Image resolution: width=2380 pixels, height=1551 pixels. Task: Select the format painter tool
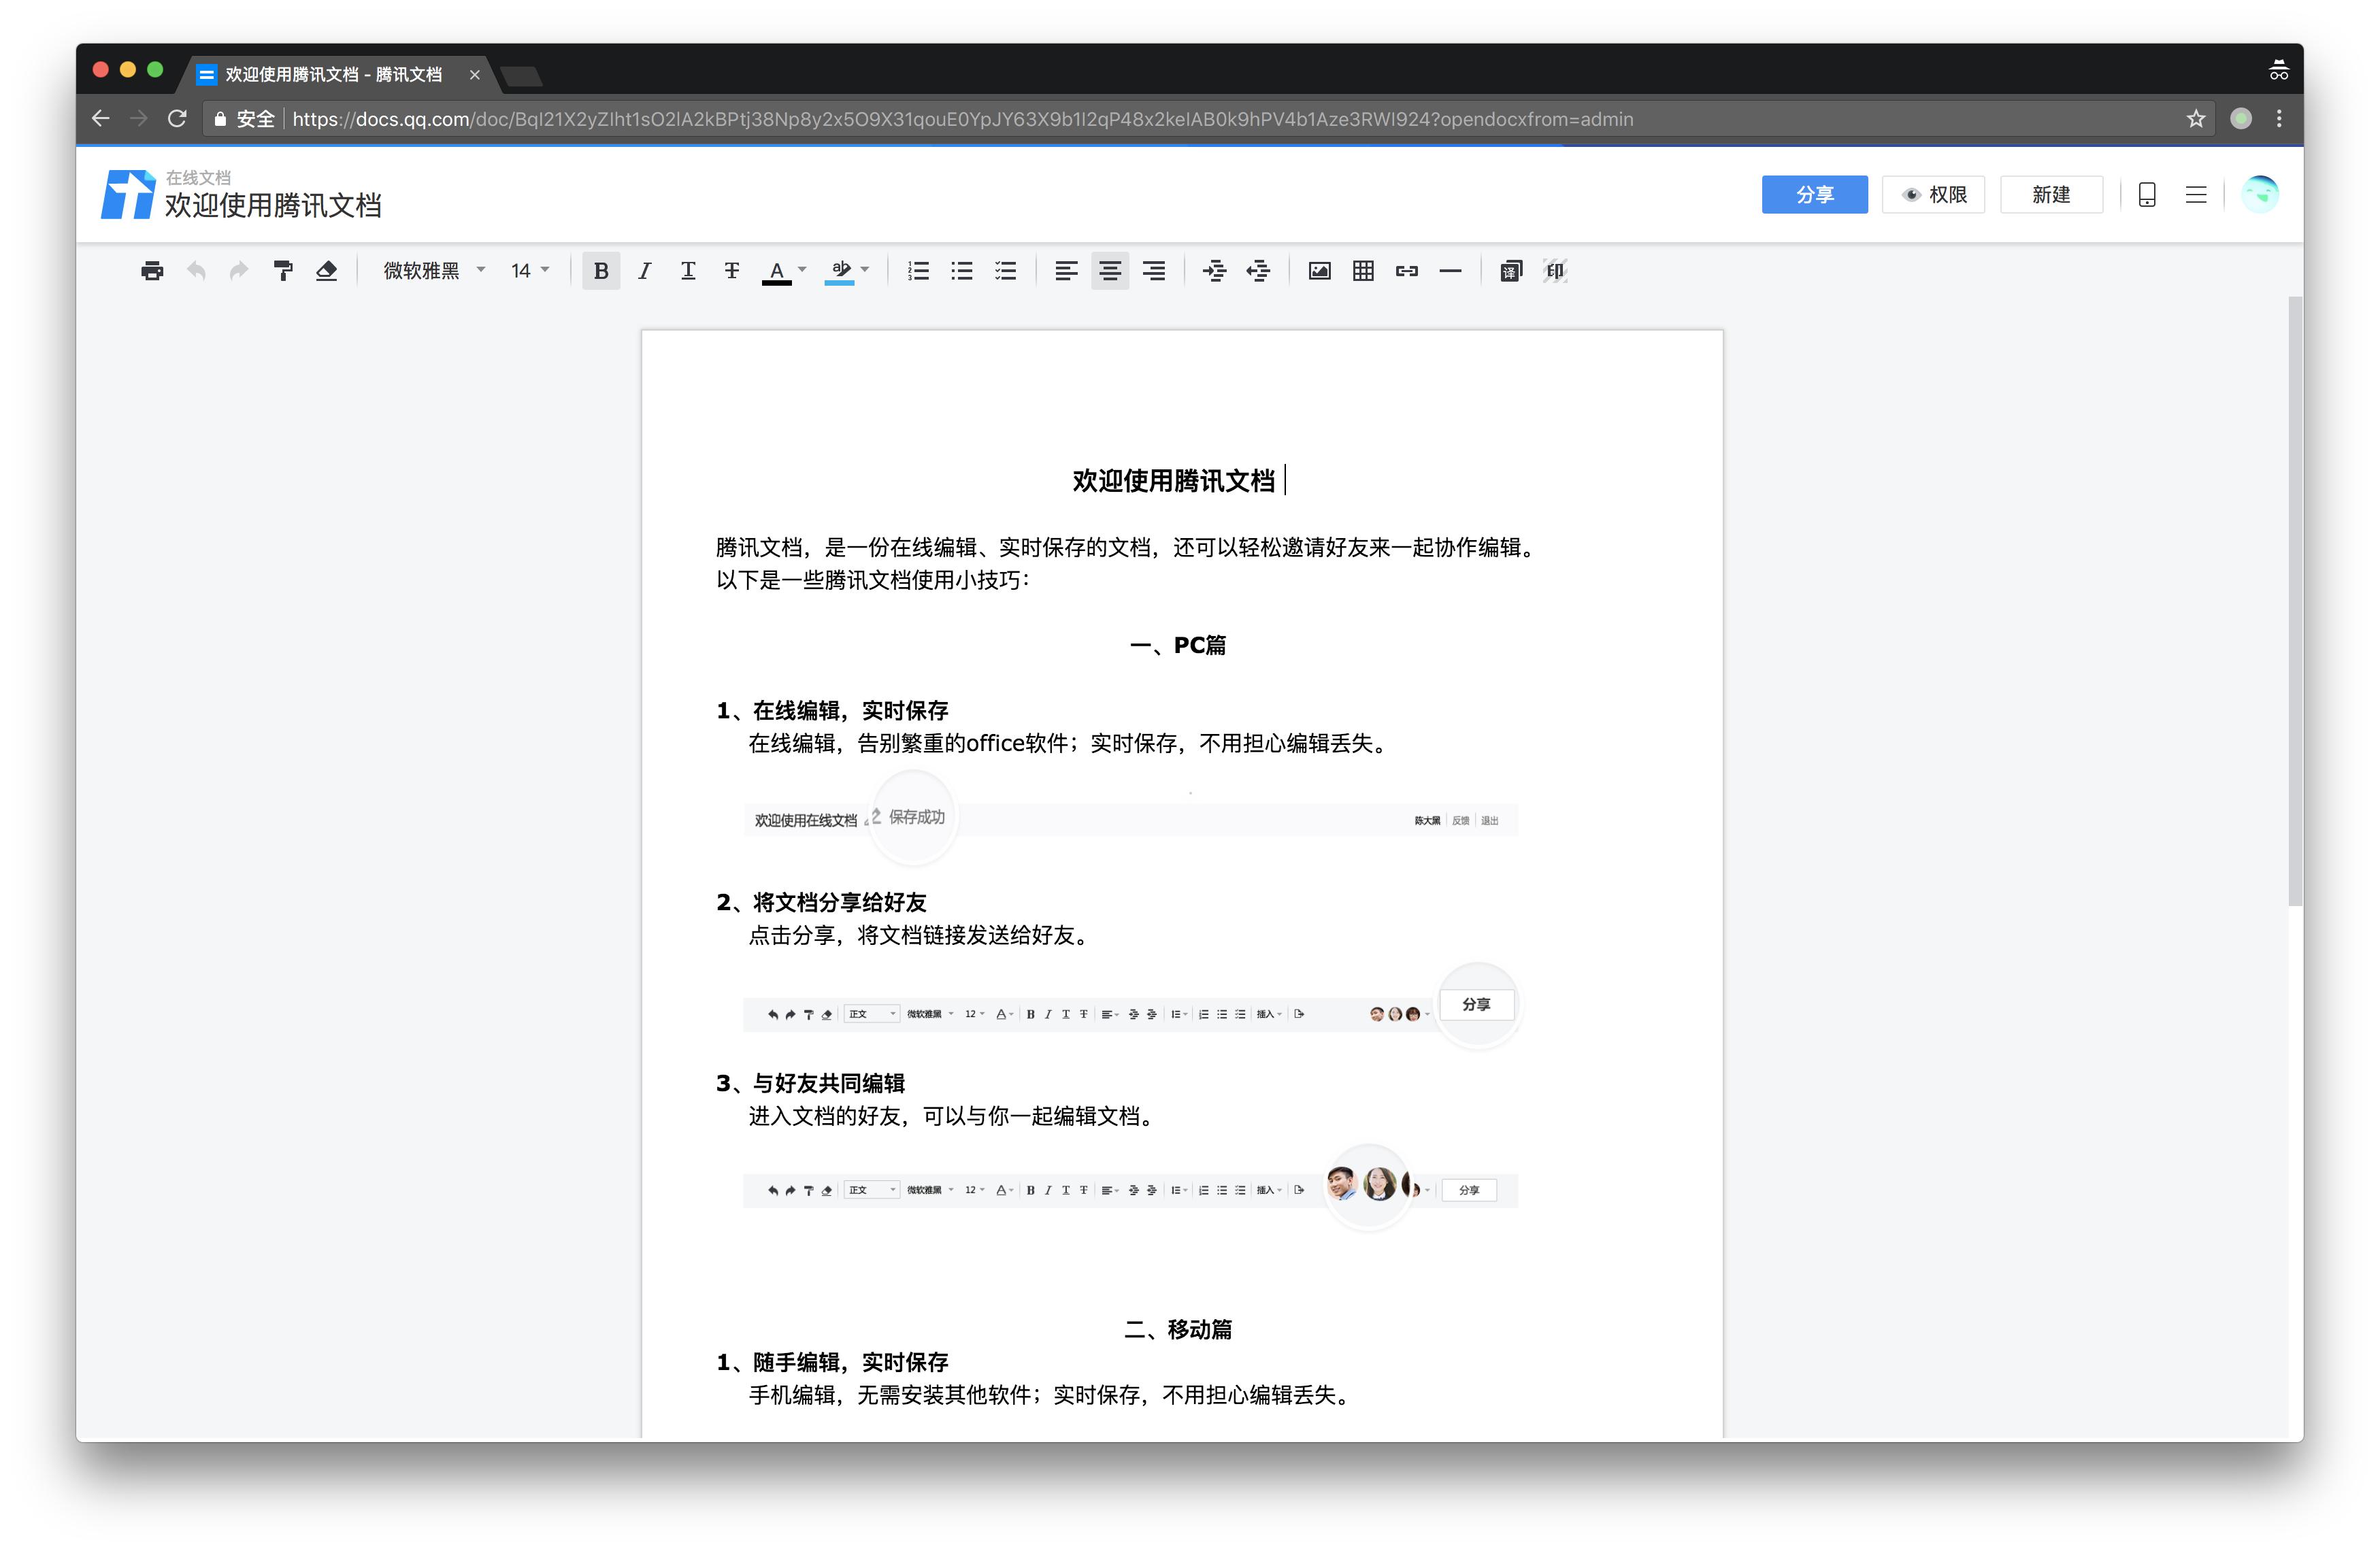pyautogui.click(x=283, y=271)
